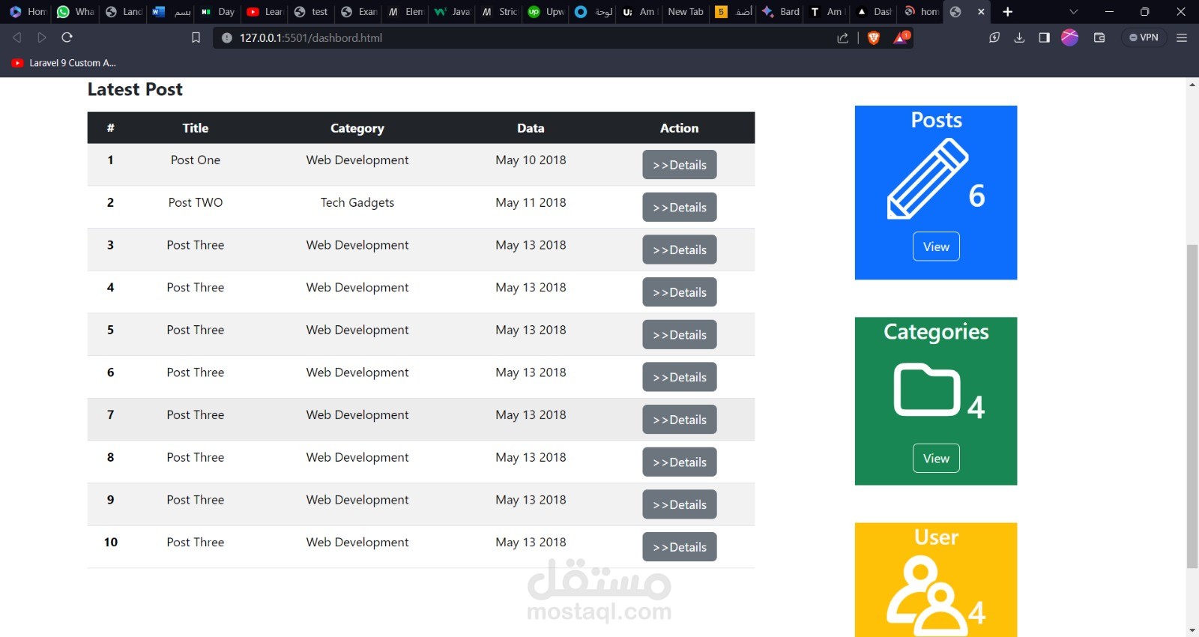
Task: Switch to the WhatsApp tab
Action: click(x=75, y=12)
